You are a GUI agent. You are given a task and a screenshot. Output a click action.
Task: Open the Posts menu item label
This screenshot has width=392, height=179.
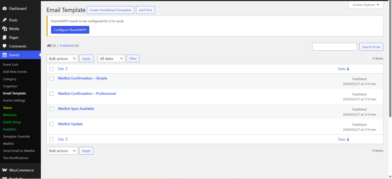tap(13, 20)
